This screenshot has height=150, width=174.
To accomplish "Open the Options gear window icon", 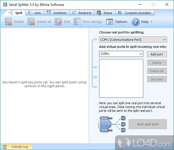I will point(110,22).
